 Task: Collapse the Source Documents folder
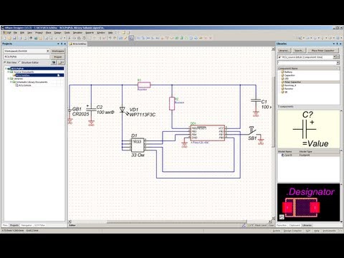coord(9,72)
